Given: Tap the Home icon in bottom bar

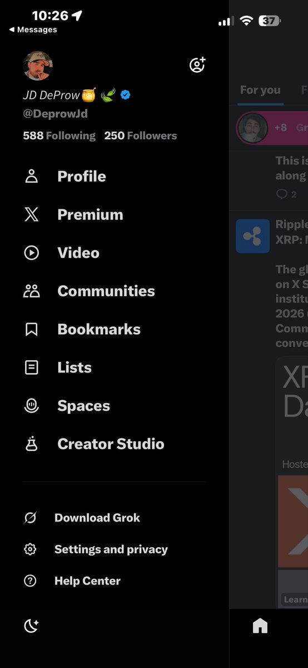Looking at the screenshot, I should point(260,626).
